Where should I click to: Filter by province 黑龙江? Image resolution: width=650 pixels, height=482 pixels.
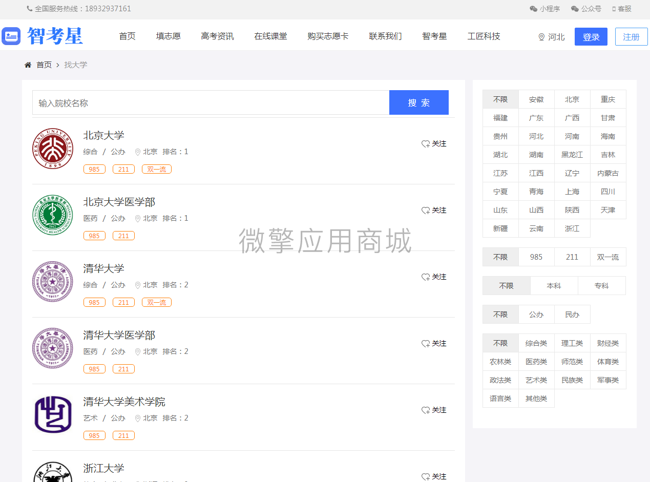[572, 155]
